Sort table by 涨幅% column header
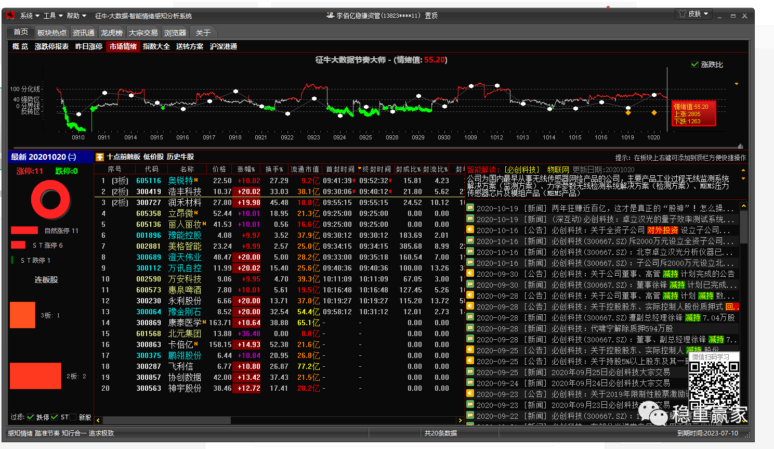This screenshot has height=449, width=774. pos(246,169)
